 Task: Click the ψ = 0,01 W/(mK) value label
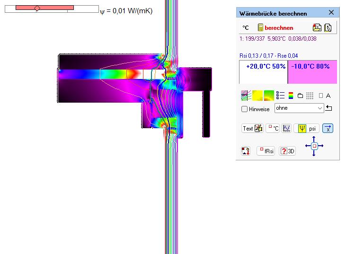[x=126, y=11]
